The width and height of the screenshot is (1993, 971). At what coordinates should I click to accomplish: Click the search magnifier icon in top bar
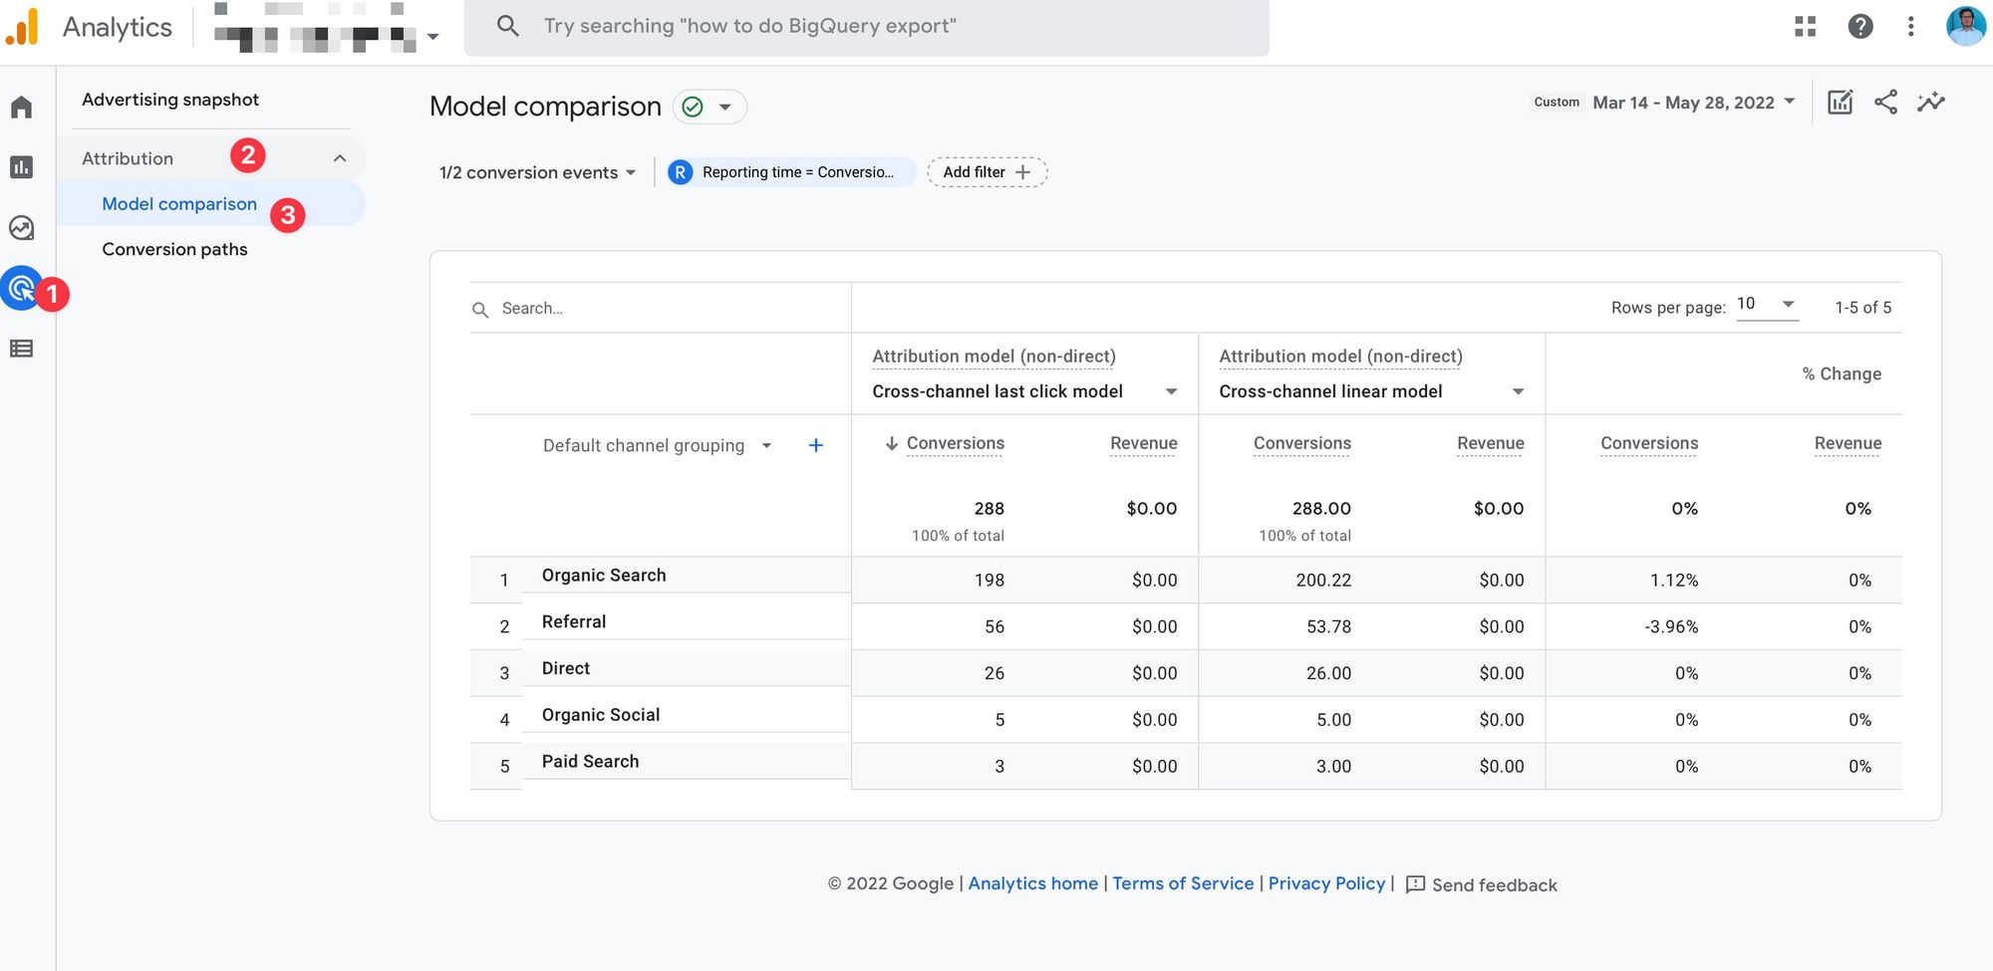[x=507, y=26]
